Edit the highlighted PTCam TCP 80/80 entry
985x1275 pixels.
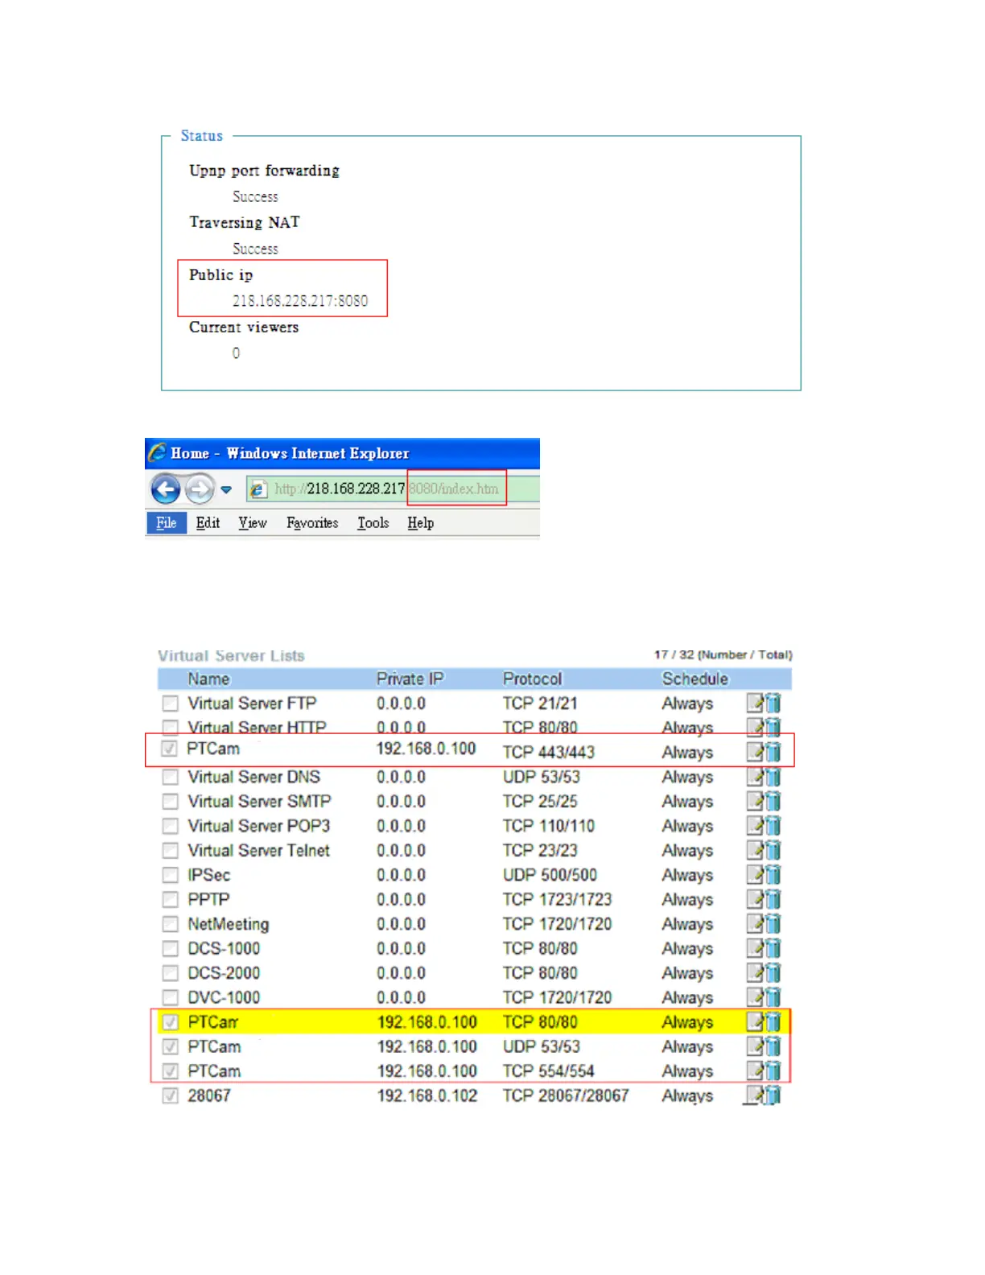(x=755, y=1021)
